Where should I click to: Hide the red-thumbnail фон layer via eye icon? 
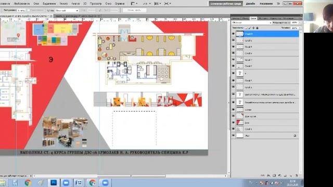234,123
